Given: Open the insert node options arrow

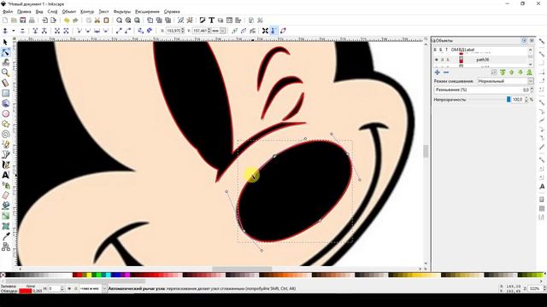Looking at the screenshot, I should click(14, 31).
